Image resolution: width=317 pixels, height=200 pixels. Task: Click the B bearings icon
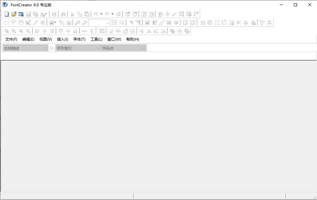click(x=239, y=23)
